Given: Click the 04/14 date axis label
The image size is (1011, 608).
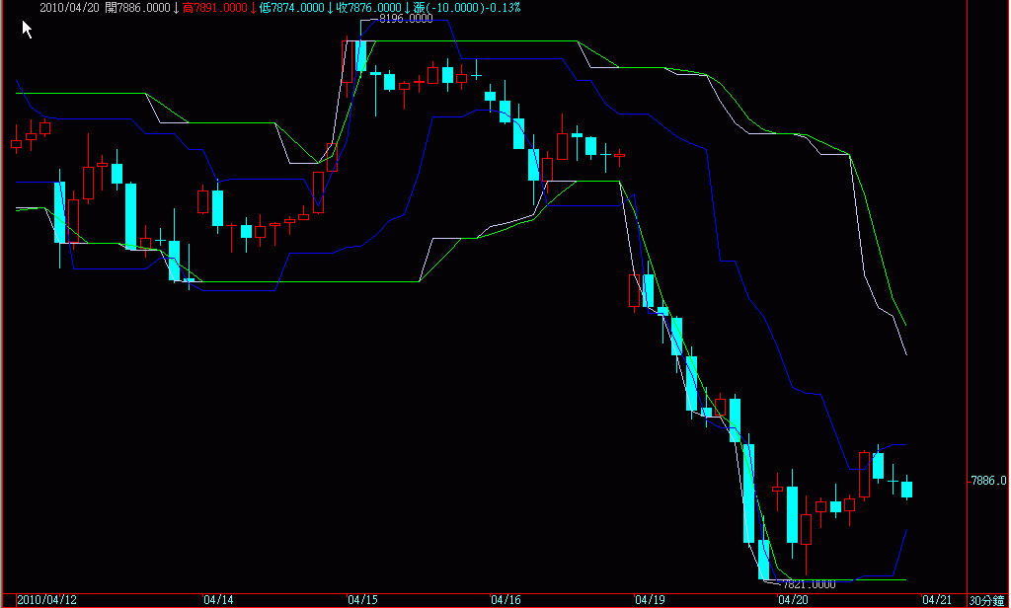Looking at the screenshot, I should pos(218,600).
